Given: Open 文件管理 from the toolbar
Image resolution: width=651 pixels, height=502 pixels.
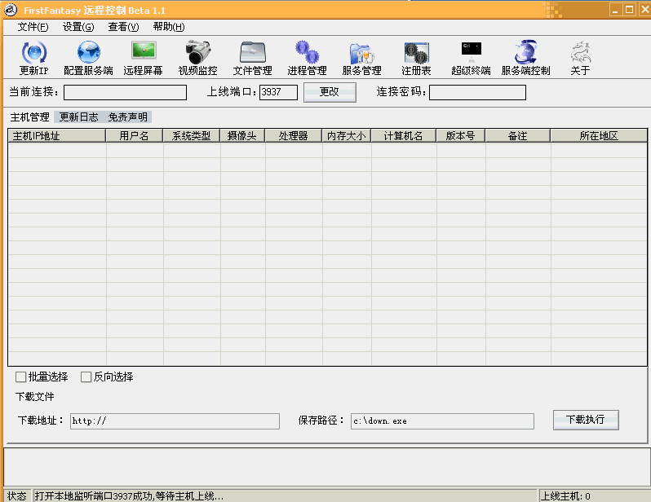Looking at the screenshot, I should tap(252, 54).
